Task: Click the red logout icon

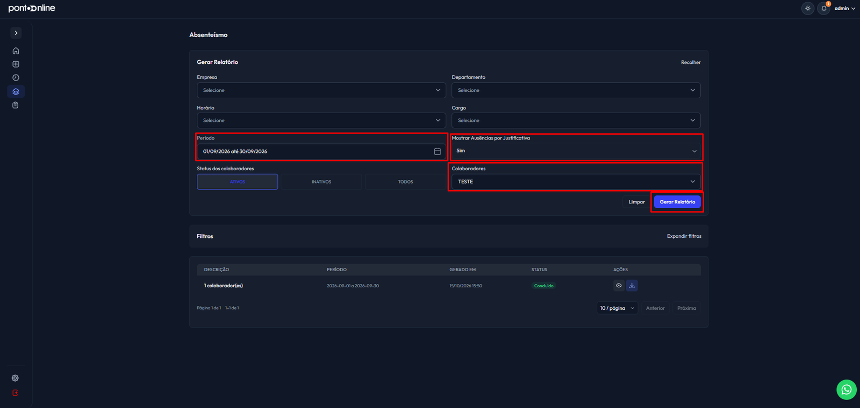Action: pos(15,392)
